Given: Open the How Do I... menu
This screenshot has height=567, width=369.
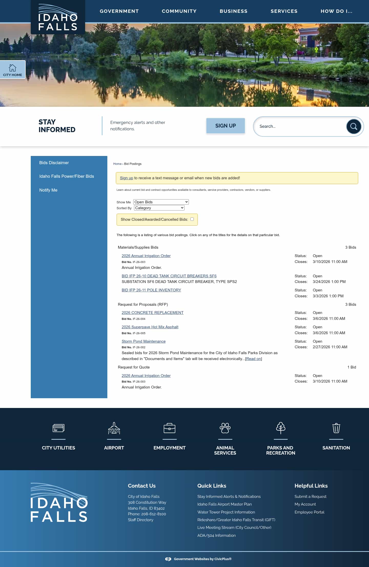Looking at the screenshot, I should pyautogui.click(x=336, y=11).
